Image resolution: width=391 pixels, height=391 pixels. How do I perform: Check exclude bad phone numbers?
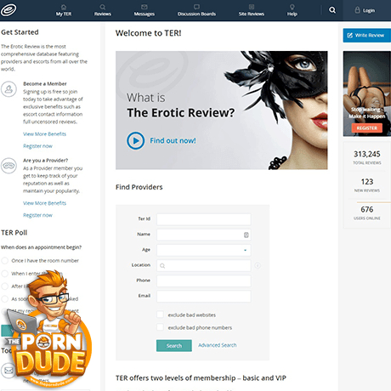160,327
